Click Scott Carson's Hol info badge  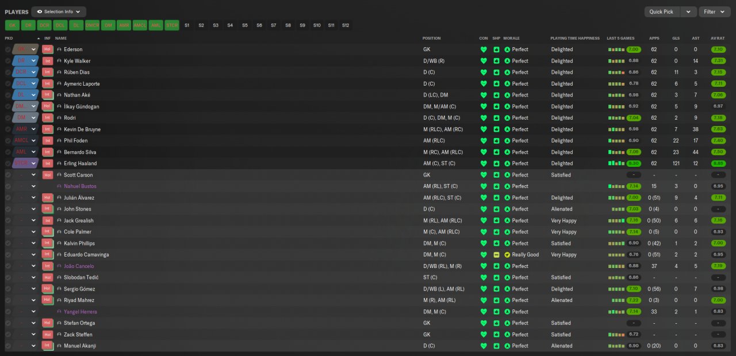coord(48,175)
